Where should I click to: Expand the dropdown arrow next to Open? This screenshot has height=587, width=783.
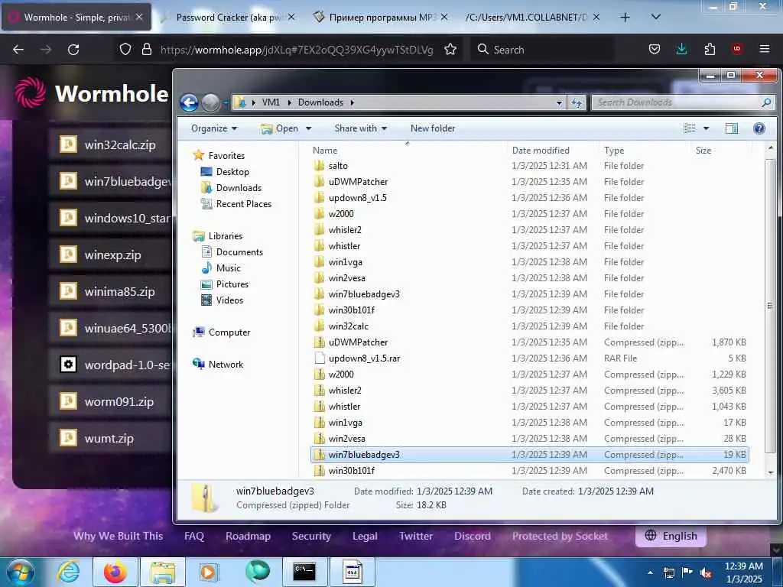point(309,128)
